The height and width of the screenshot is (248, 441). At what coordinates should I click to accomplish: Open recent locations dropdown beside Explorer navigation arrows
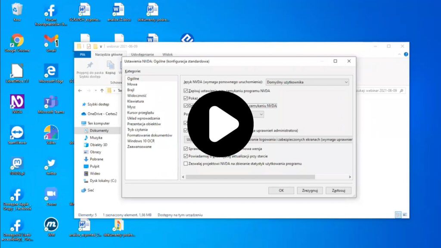click(x=96, y=90)
